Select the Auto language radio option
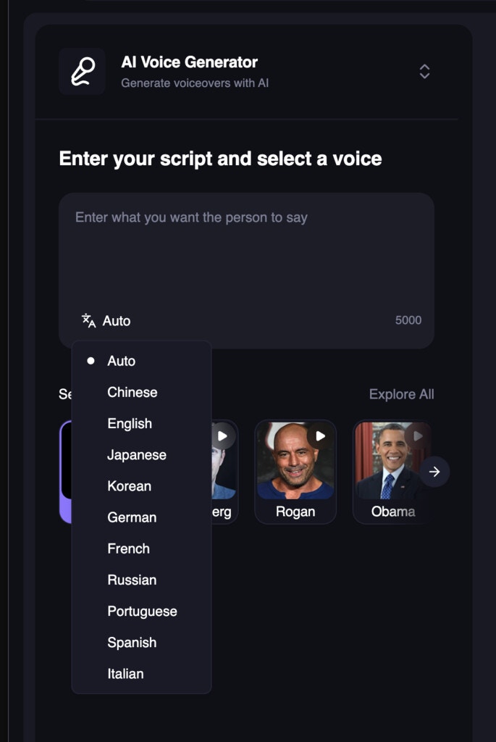Screen dimensions: 496x742 (x=122, y=361)
